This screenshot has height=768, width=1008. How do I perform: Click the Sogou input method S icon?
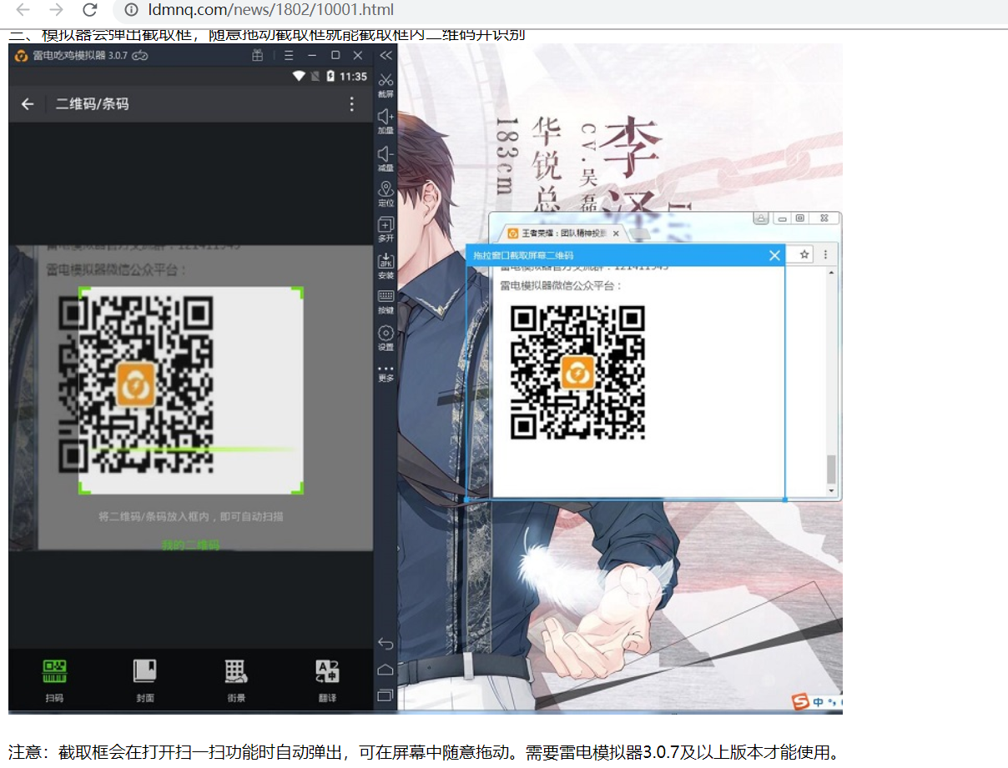pos(801,702)
